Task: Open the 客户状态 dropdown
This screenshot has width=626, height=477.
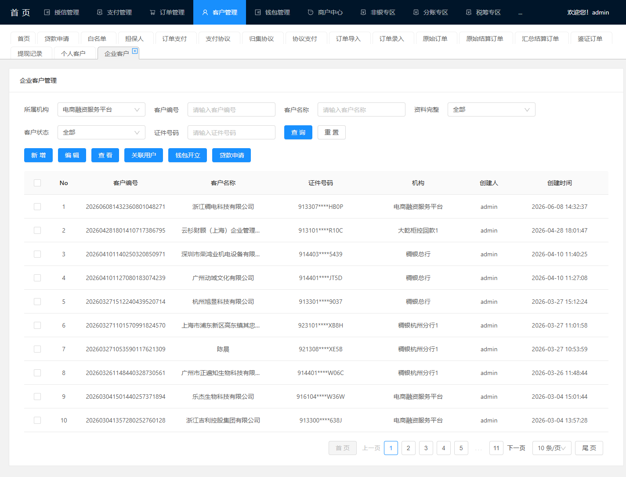Action: coord(101,132)
